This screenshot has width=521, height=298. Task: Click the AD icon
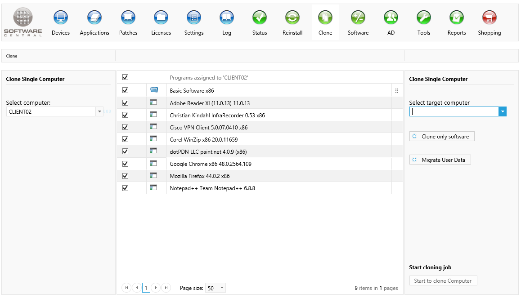(x=391, y=18)
